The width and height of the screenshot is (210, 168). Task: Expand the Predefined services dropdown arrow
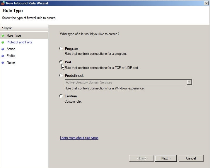point(189,82)
